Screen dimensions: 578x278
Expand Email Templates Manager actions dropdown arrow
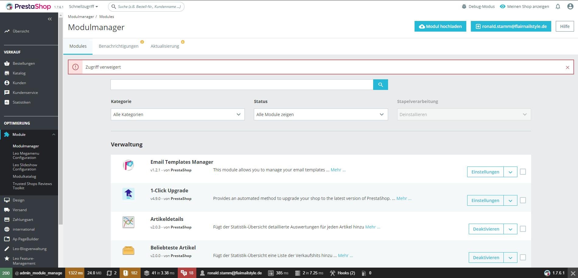tap(510, 172)
